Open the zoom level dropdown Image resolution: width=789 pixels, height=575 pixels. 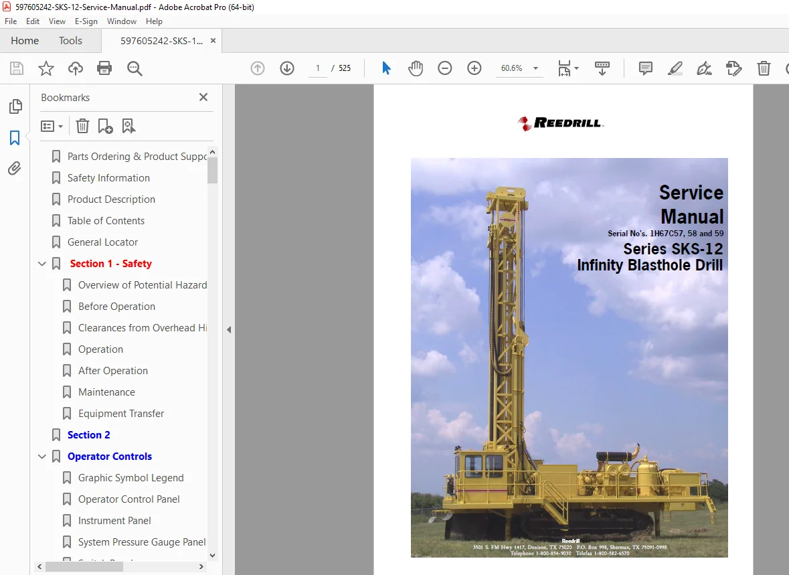[x=535, y=68]
